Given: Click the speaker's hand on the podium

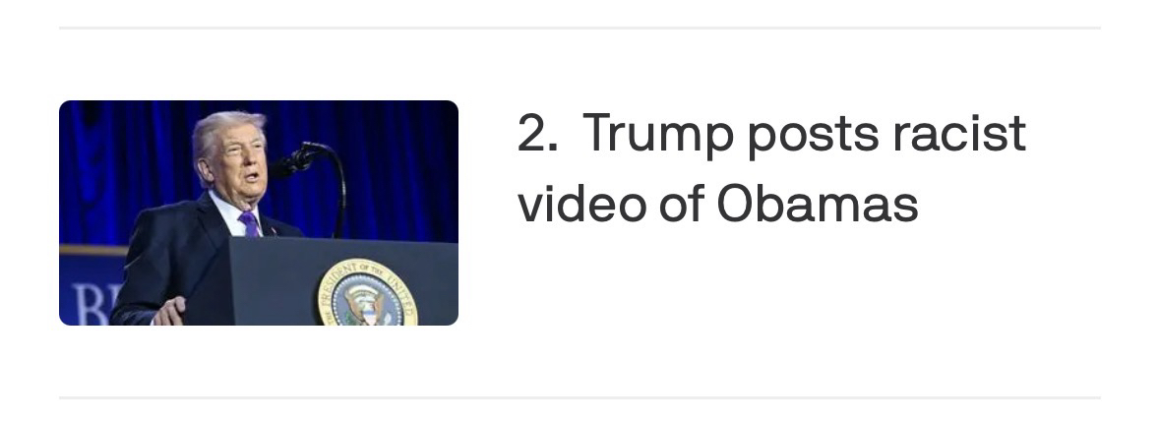Looking at the screenshot, I should (169, 311).
